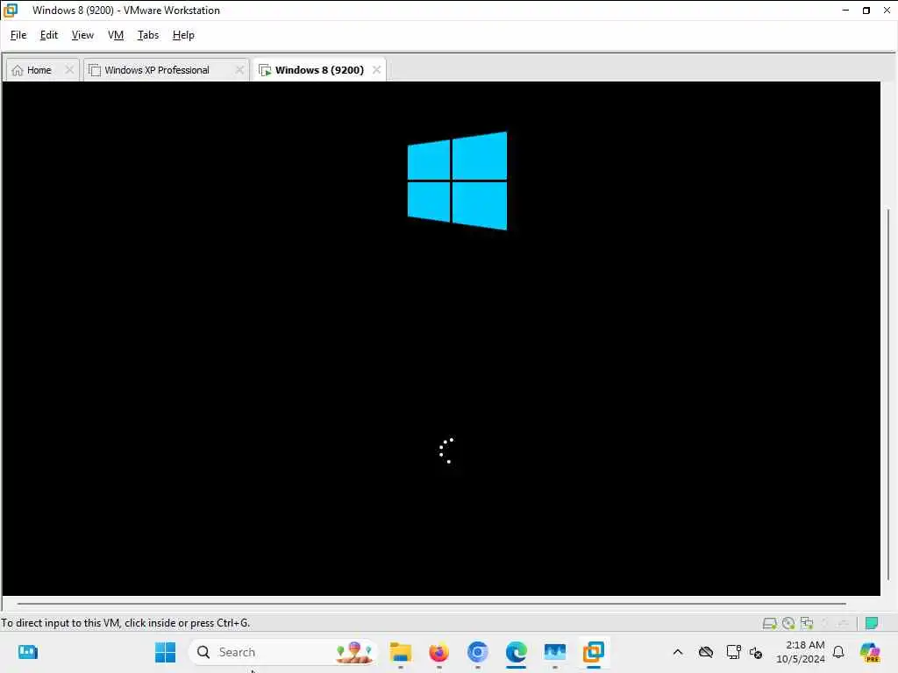Screen dimensions: 898x673
Task: Open the Help menu
Action: pyautogui.click(x=183, y=35)
